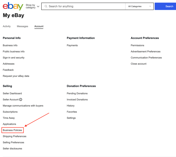Screen dimensions: 176x157
Task: Go to Sign-in and security
Action: pyautogui.click(x=13, y=58)
